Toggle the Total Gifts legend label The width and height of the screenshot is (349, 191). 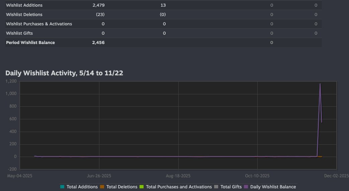coord(231,187)
